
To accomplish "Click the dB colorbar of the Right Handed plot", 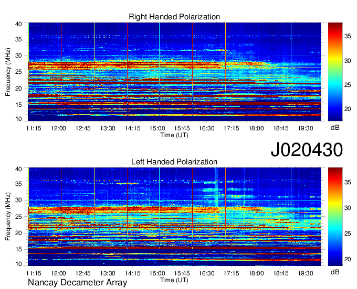I will [335, 72].
